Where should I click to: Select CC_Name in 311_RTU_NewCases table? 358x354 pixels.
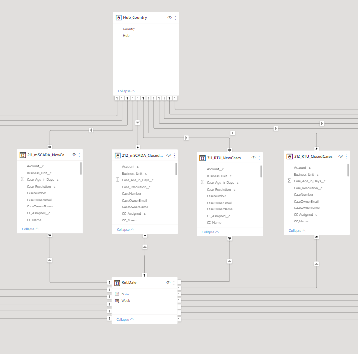(214, 223)
